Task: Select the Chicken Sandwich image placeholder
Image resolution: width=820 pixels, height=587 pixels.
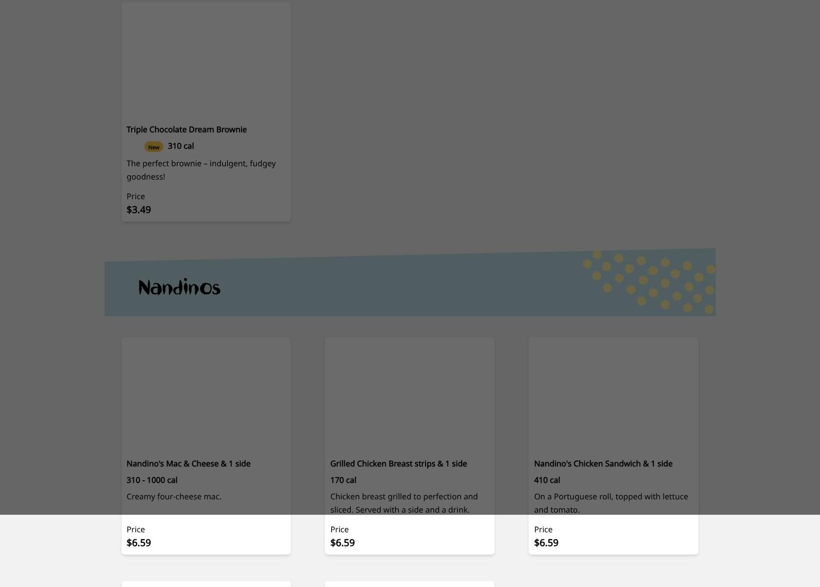Action: [x=614, y=395]
